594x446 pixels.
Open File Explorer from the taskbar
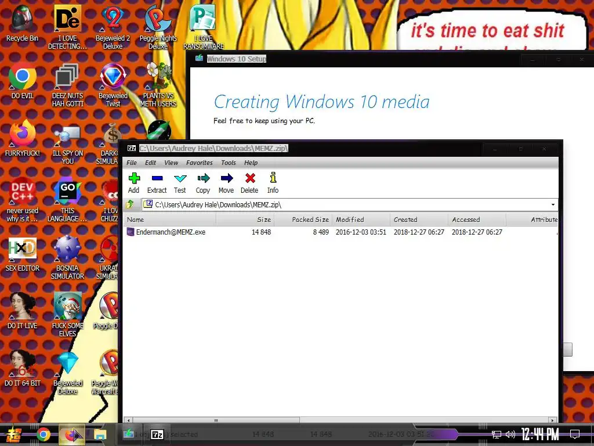[x=100, y=434]
